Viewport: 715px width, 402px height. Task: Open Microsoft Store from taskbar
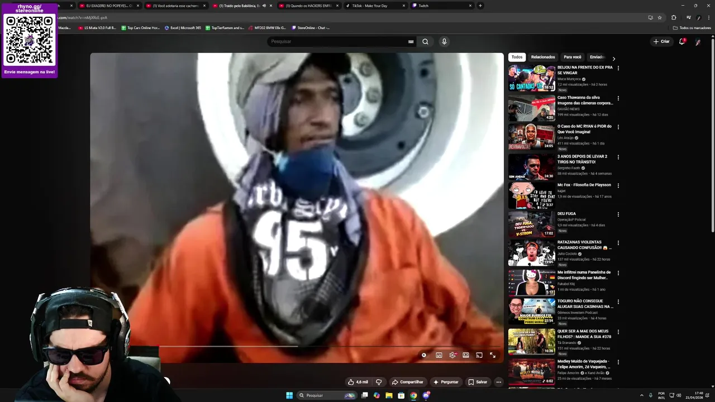pos(401,395)
